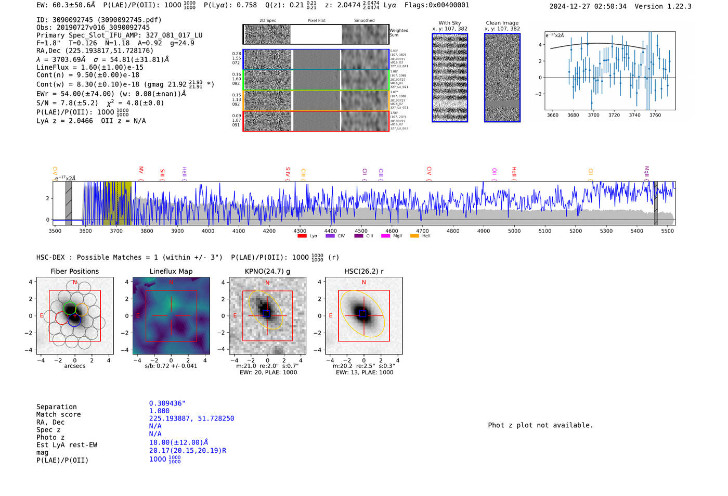Click the "s/b: 0.72 +/- 0.041" caption
This screenshot has width=728, height=496.
pos(171,366)
